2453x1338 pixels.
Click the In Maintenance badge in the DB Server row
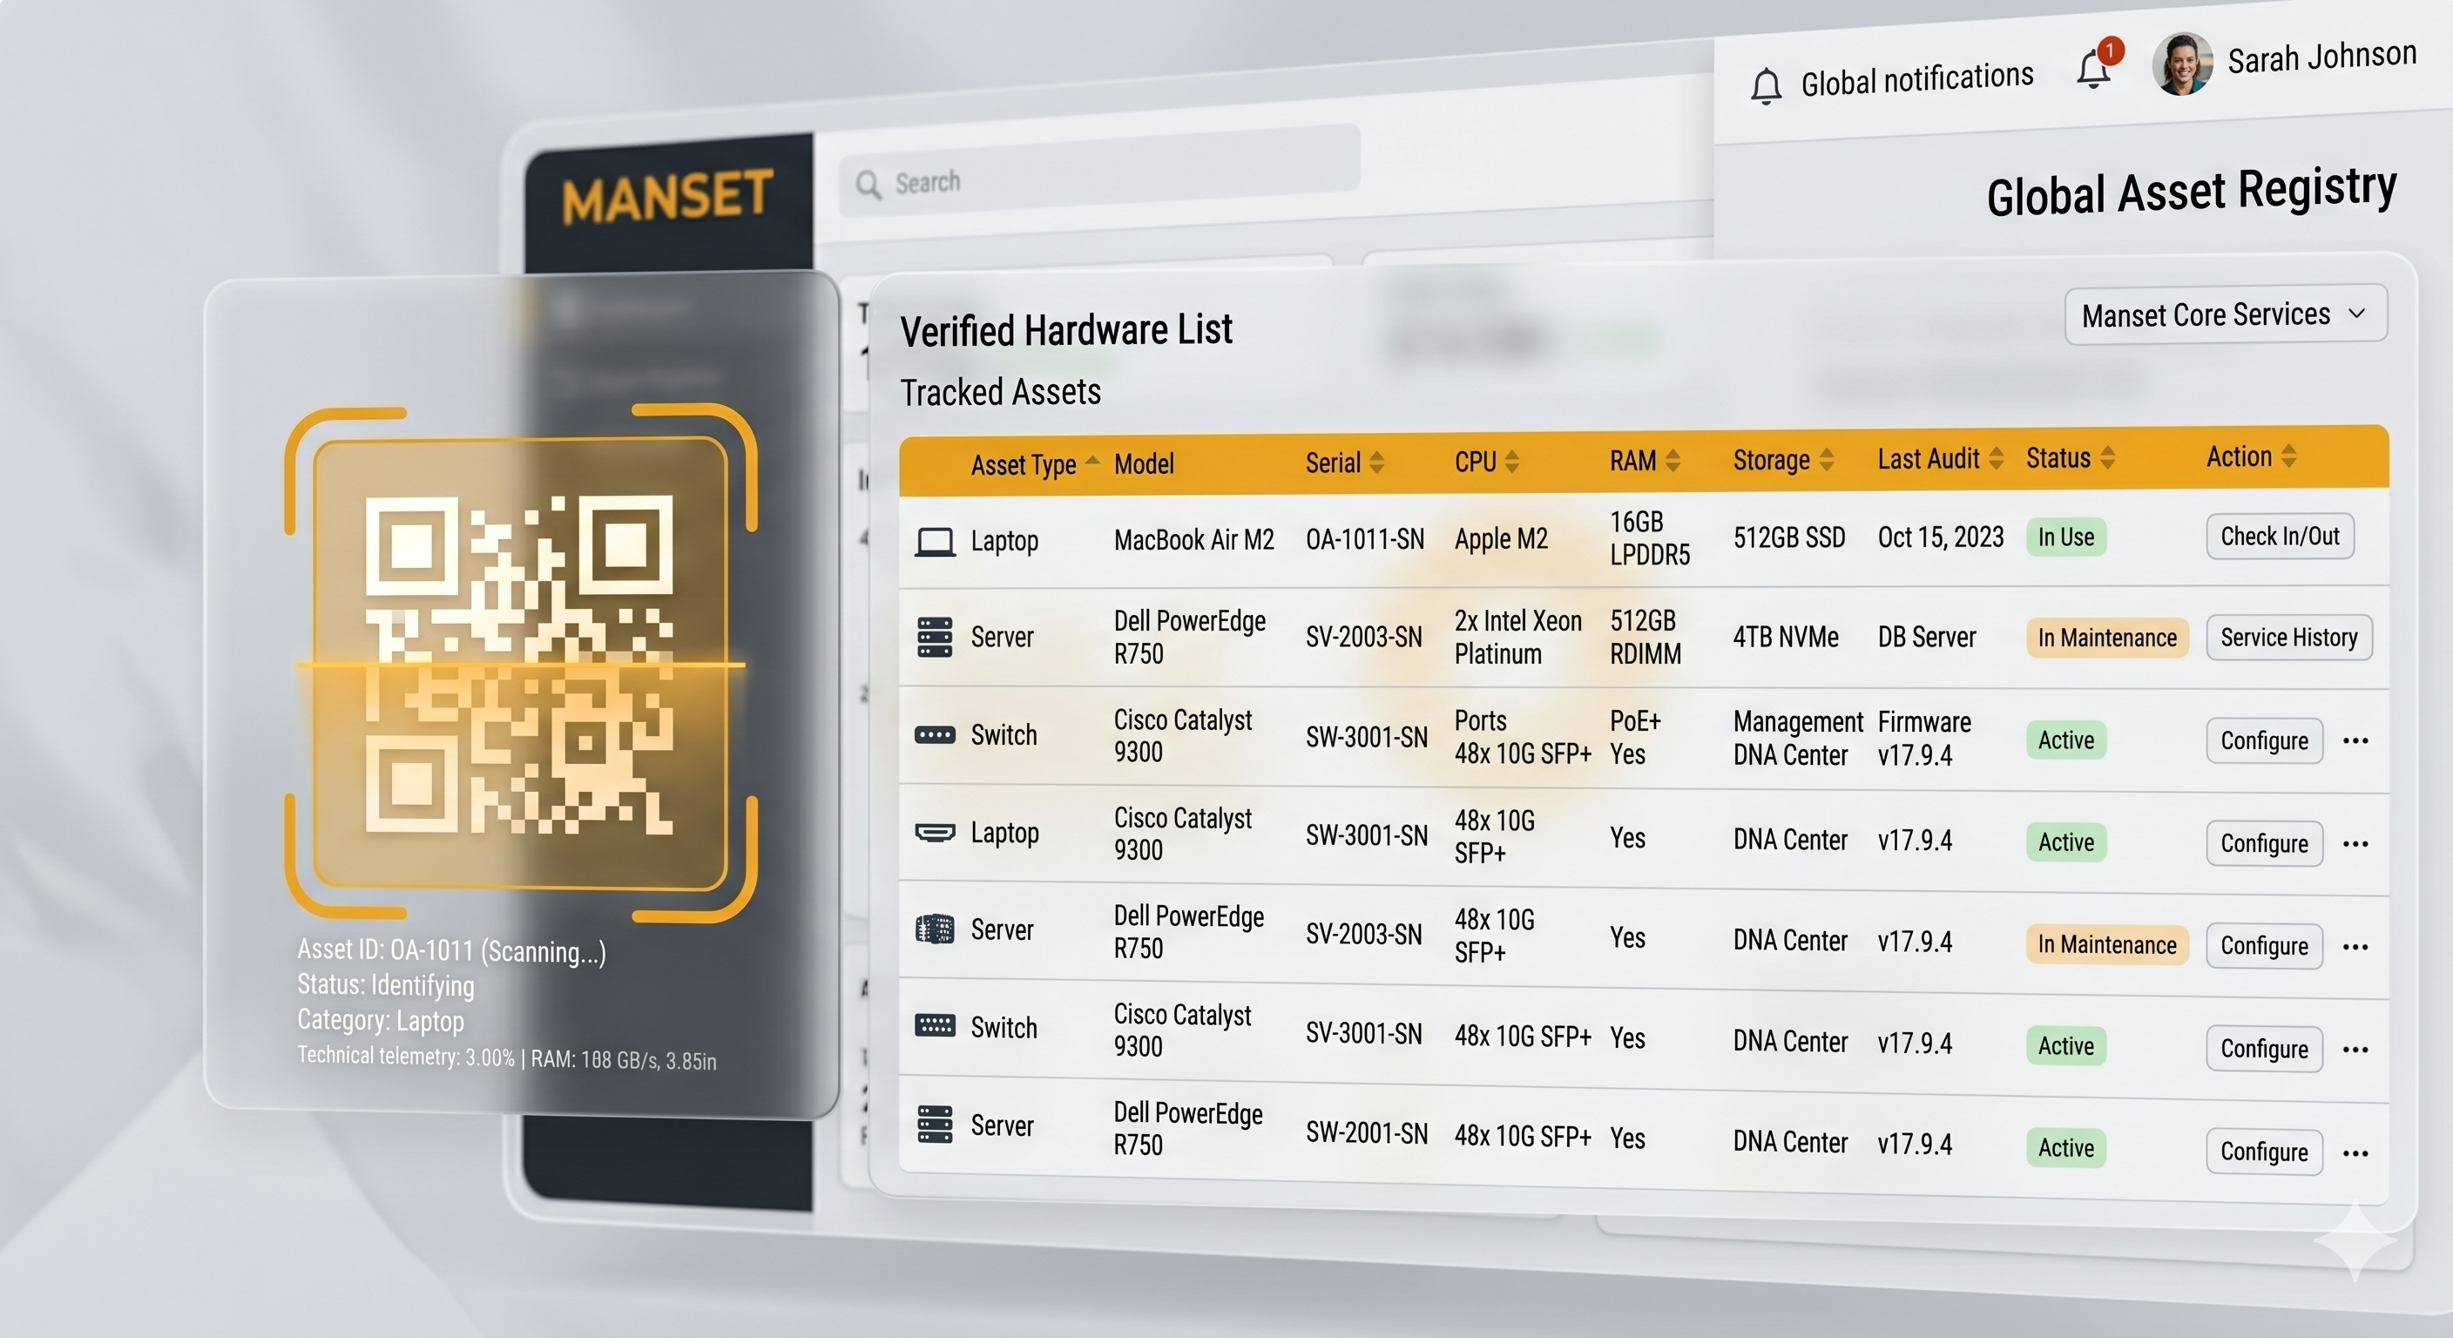(x=2106, y=638)
